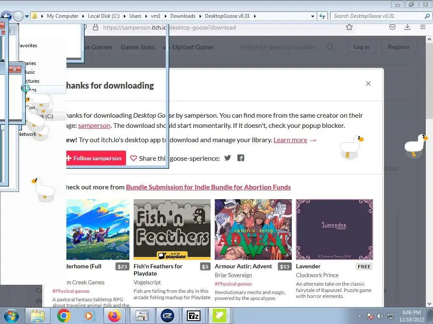Image resolution: width=433 pixels, height=324 pixels.
Task: Open 'Game Jams' on itch.io navbar
Action: point(138,47)
